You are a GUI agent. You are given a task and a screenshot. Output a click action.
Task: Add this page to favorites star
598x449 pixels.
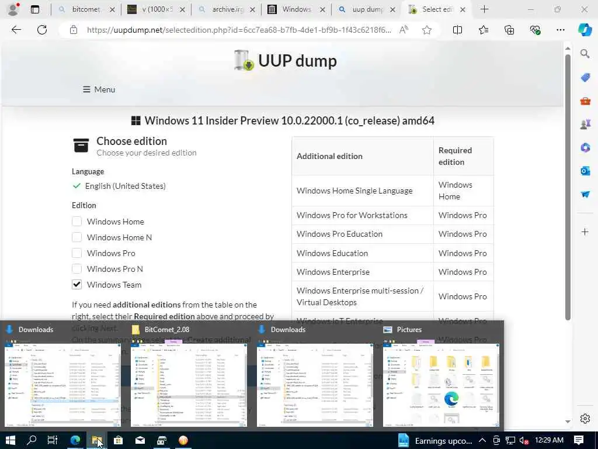pos(427,30)
